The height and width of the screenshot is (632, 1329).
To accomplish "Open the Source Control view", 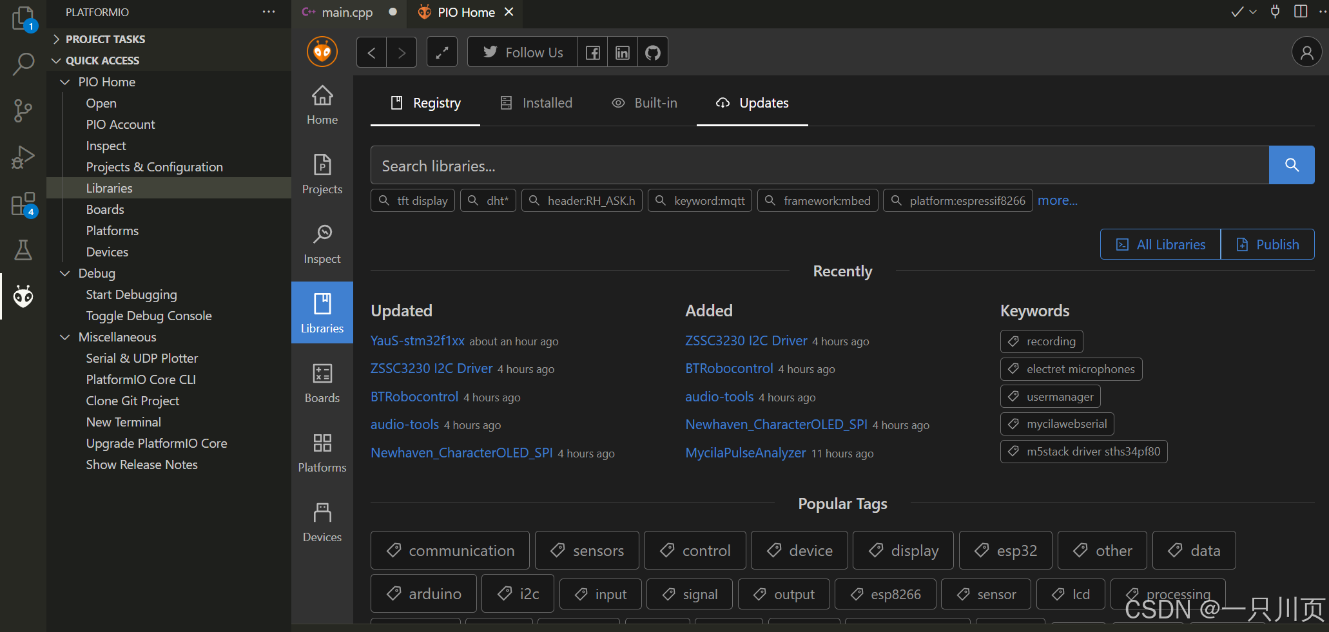I will [23, 111].
